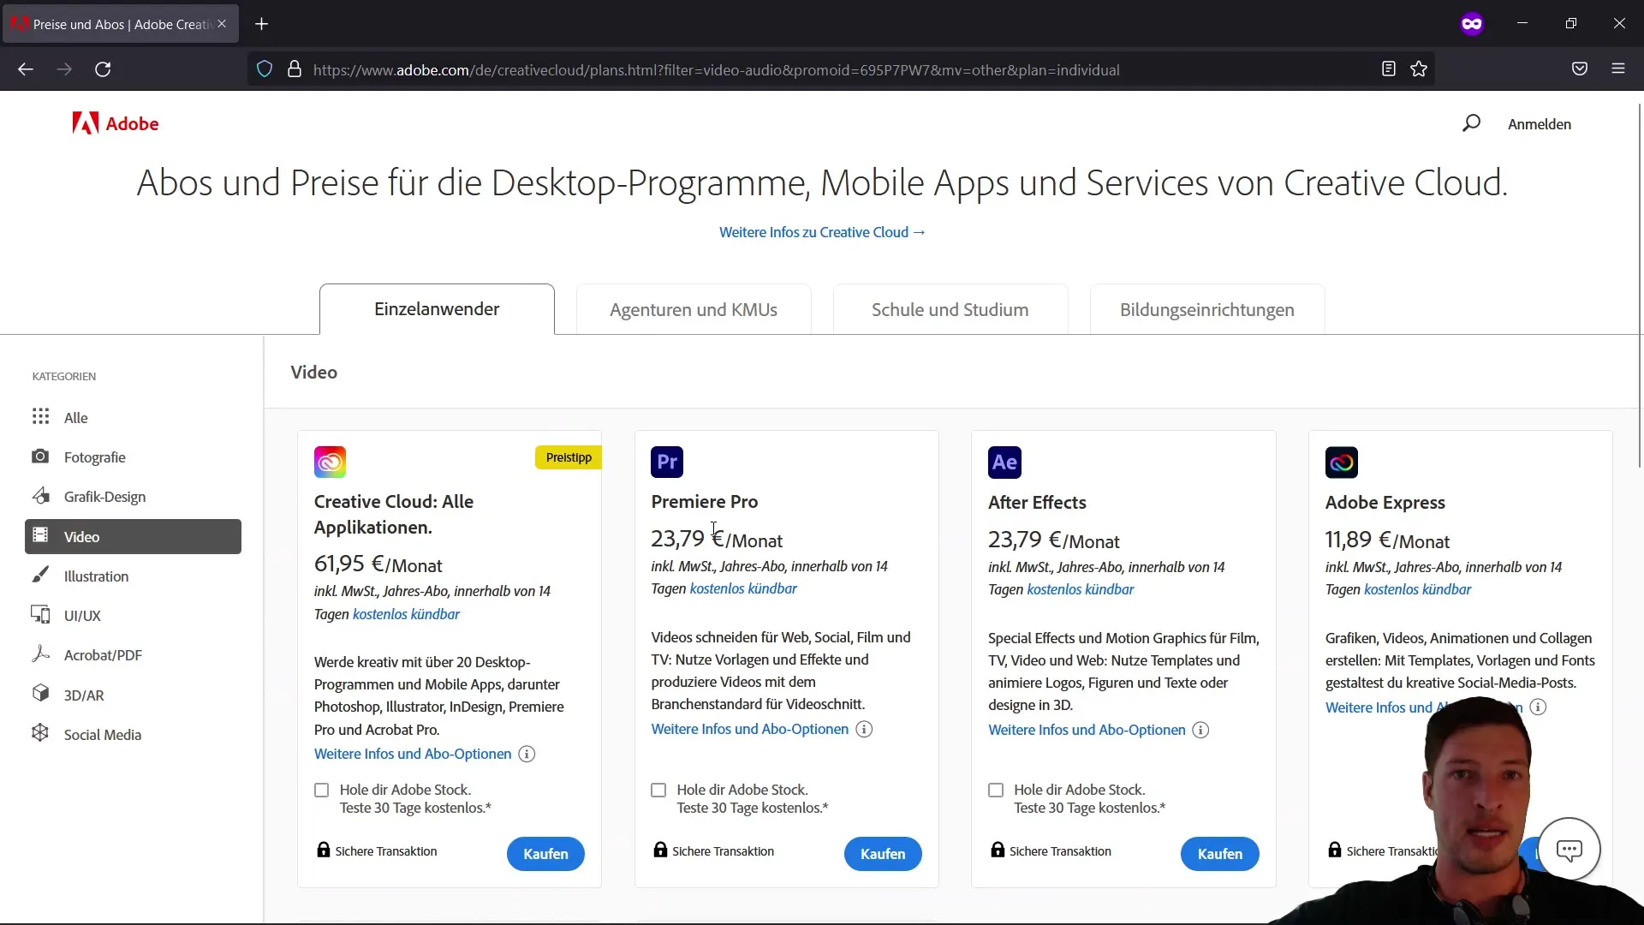Click info icon next to After Effects Abo-Optionen
The height and width of the screenshot is (925, 1644).
[1201, 730]
